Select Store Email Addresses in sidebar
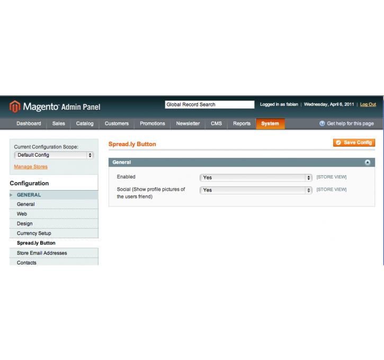Viewport: 384px width, 360px height. (54, 253)
